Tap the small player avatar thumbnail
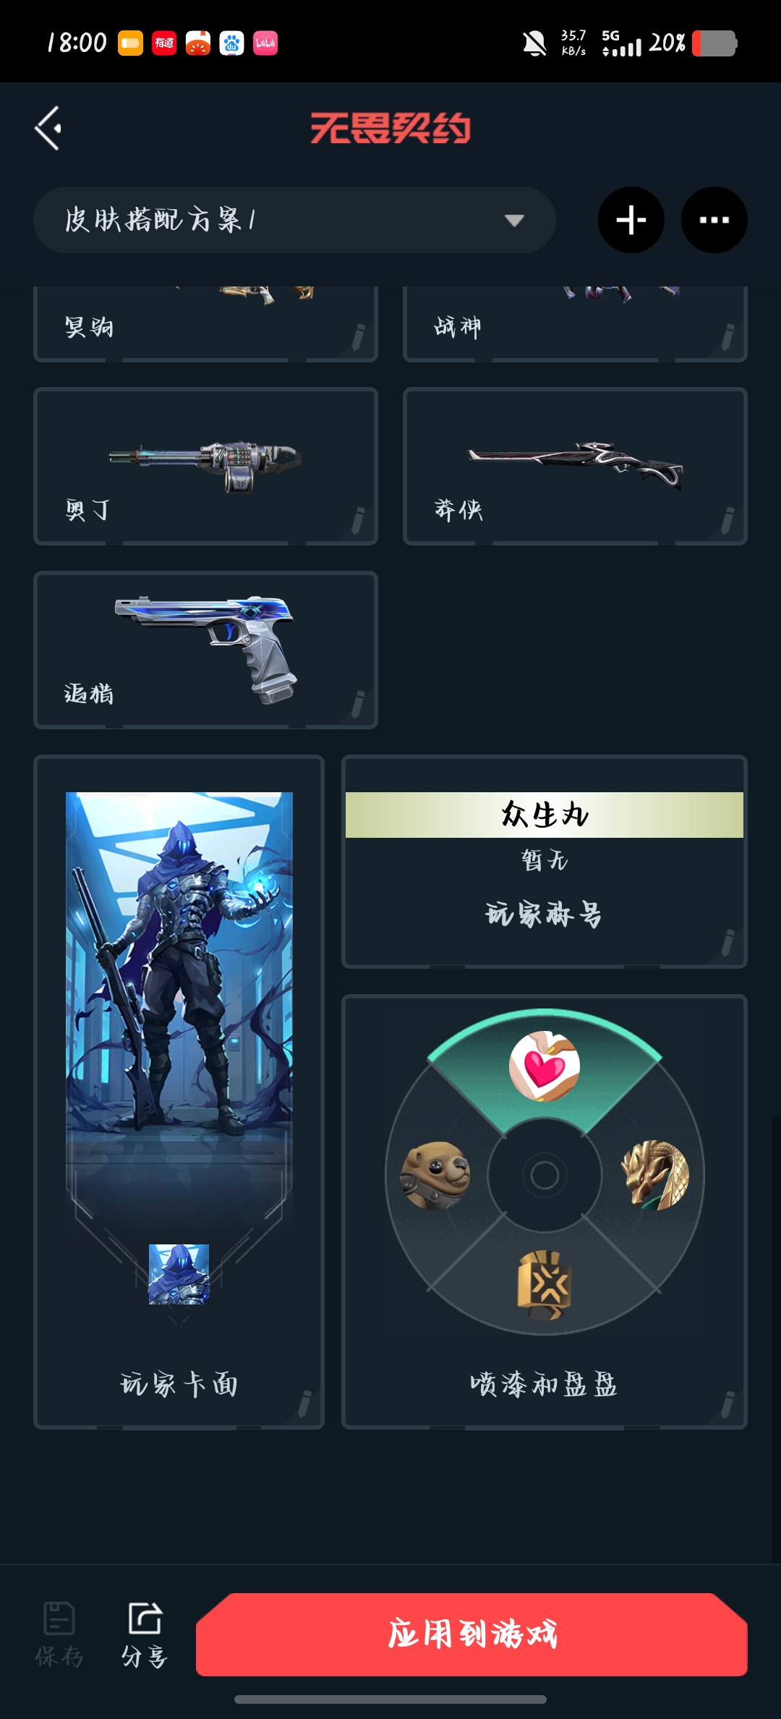Viewport: 781px width, 1719px height. (x=179, y=1274)
